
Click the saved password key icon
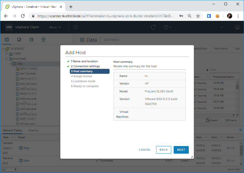181,16
